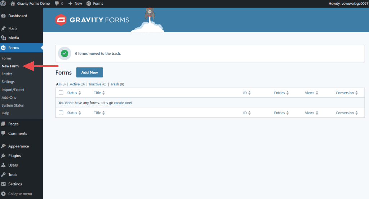Filter forms by Trash (9)
This screenshot has width=369, height=199.
117,84
